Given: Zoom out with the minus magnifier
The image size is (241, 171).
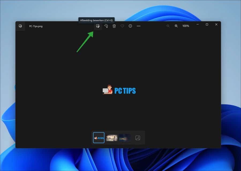Looking at the screenshot, I should pos(168,26).
